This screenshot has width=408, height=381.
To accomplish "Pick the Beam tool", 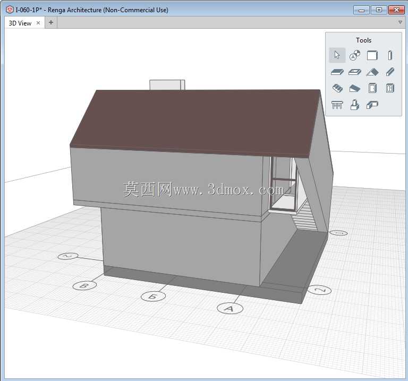I will pos(390,72).
